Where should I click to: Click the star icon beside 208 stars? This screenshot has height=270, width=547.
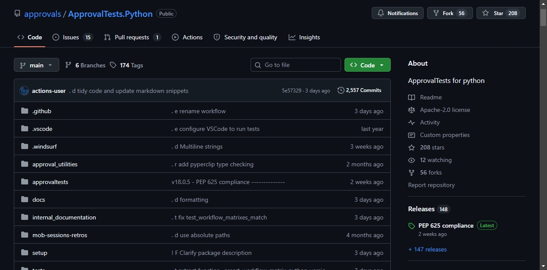(412, 147)
